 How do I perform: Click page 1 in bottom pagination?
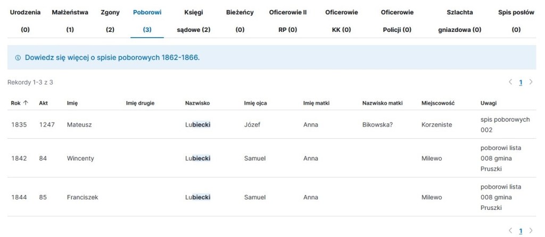[x=521, y=231]
